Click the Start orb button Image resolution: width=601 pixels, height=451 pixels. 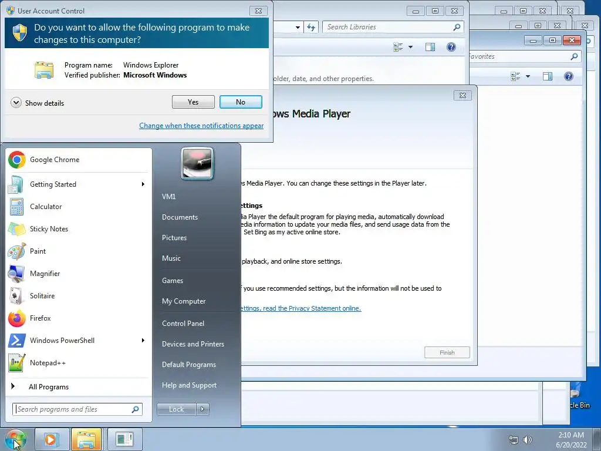tap(15, 439)
